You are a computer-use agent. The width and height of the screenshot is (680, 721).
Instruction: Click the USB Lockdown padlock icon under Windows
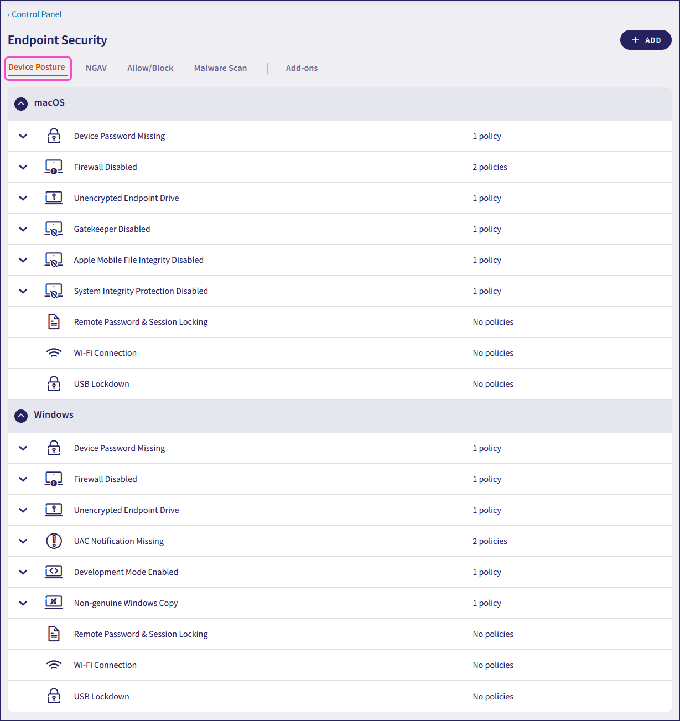(54, 696)
